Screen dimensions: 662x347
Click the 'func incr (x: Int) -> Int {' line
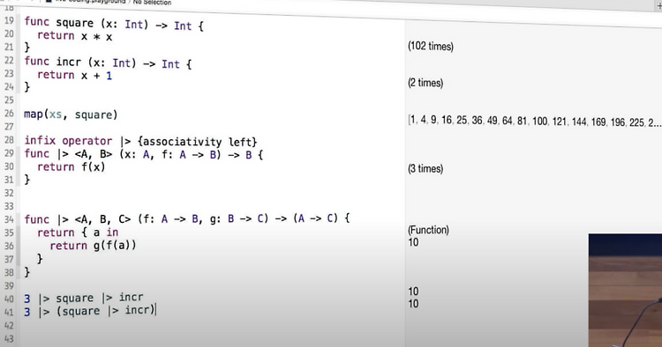click(108, 63)
